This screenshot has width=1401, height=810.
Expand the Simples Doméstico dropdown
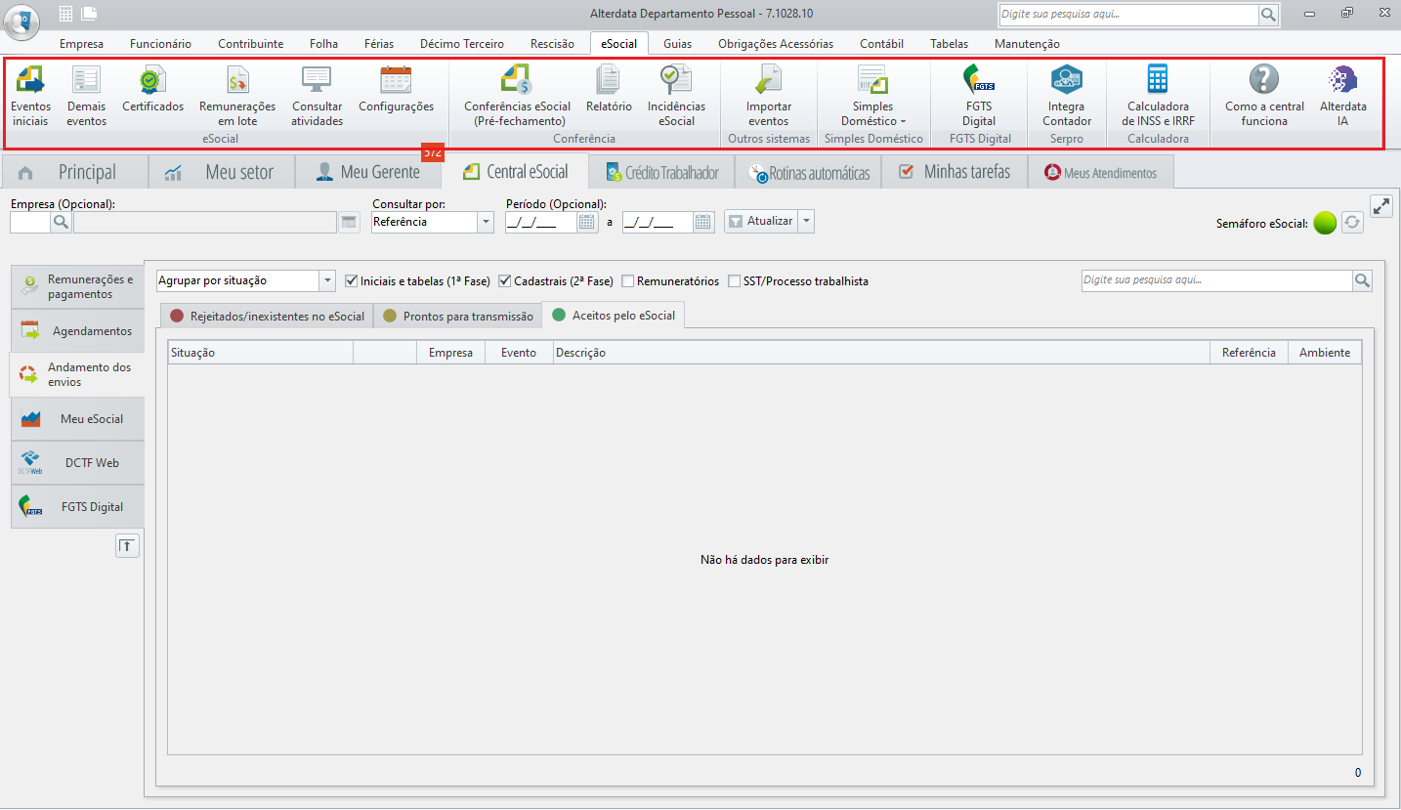[x=872, y=96]
